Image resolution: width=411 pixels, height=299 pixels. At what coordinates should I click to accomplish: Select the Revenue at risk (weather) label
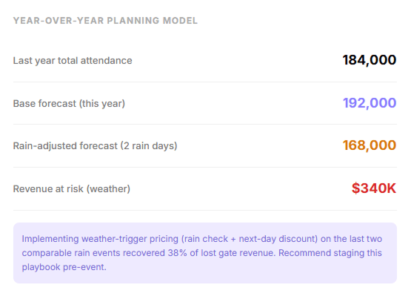point(72,188)
